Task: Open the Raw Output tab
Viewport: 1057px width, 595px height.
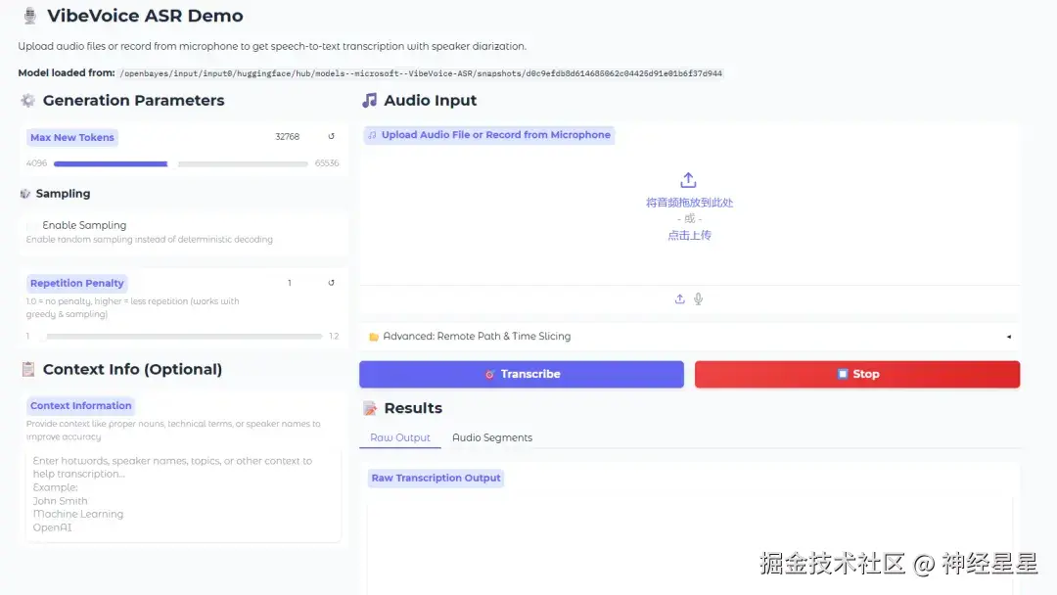Action: [x=399, y=437]
